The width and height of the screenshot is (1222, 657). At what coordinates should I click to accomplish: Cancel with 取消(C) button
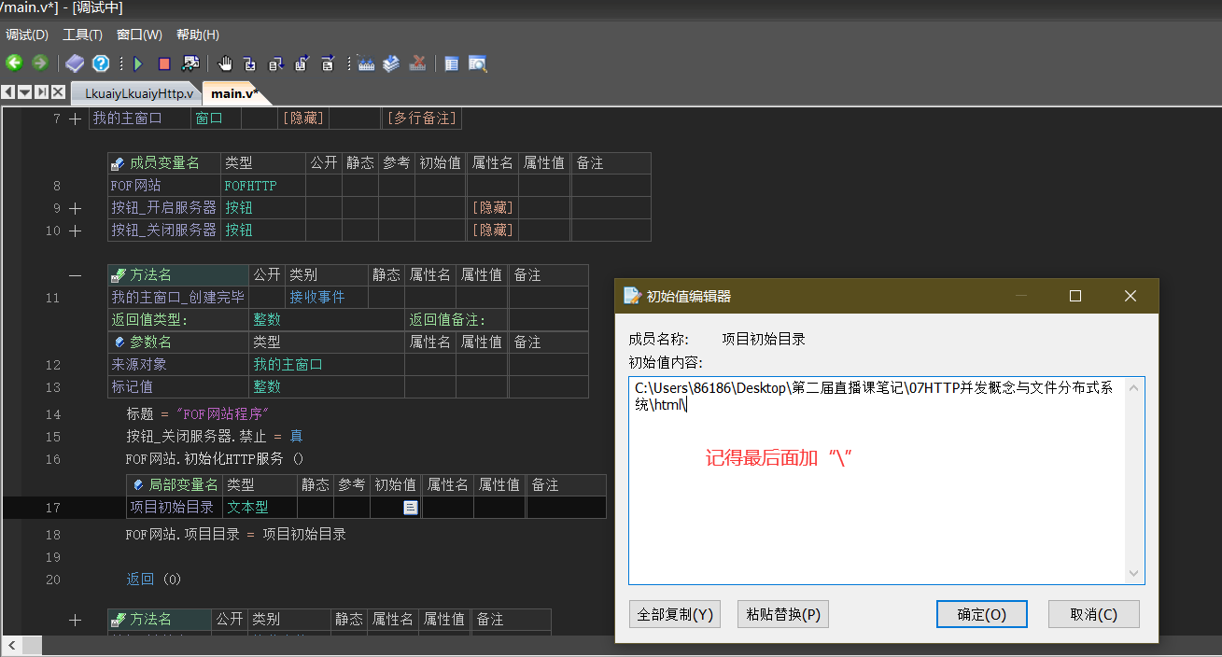(1094, 614)
